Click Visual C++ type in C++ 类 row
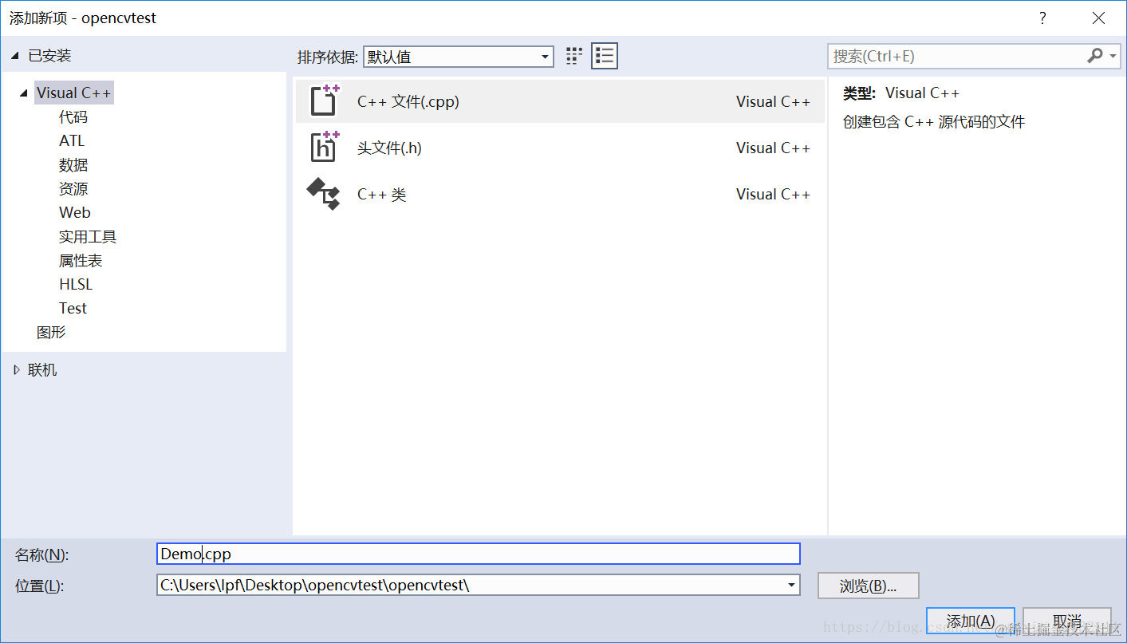The width and height of the screenshot is (1127, 643). coord(773,194)
